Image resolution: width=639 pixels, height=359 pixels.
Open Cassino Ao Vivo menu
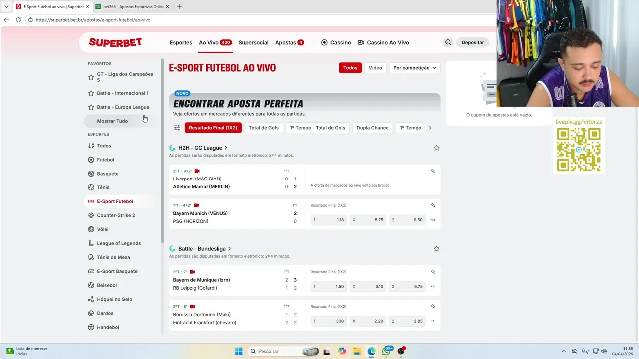click(x=383, y=42)
